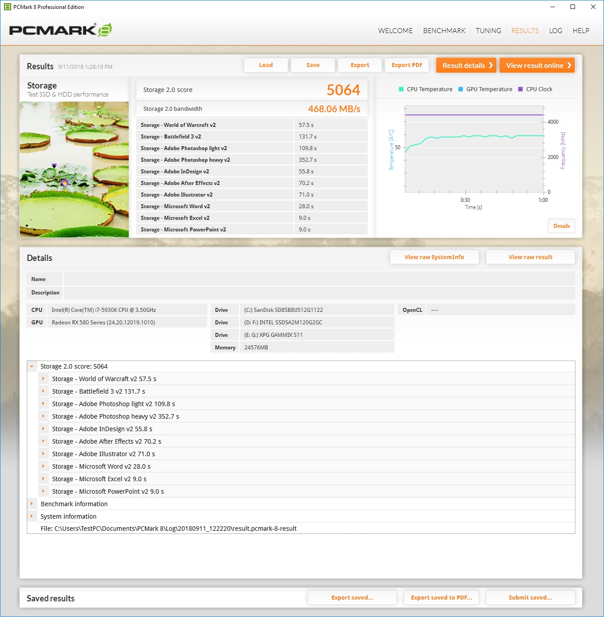The image size is (604, 617).
Task: Click the 70.2 s cell in score table
Action: [x=331, y=183]
